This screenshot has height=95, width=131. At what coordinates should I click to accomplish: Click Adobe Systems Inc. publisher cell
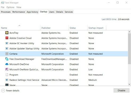(51, 33)
